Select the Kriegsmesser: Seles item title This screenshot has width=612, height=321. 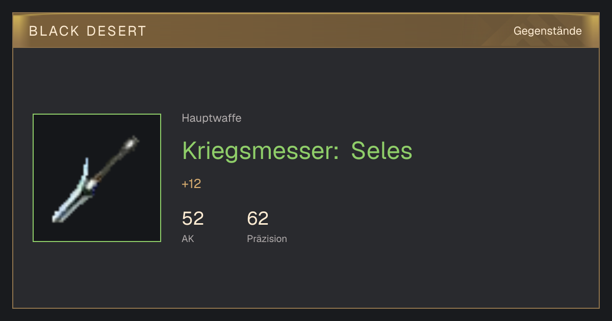(x=297, y=151)
